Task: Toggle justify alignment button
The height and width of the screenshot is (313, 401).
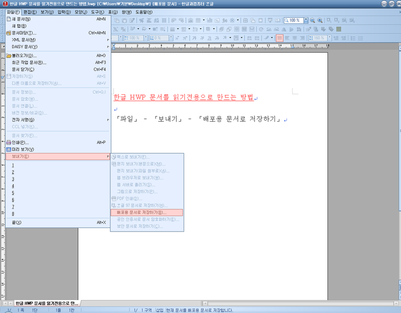Action: [279, 38]
